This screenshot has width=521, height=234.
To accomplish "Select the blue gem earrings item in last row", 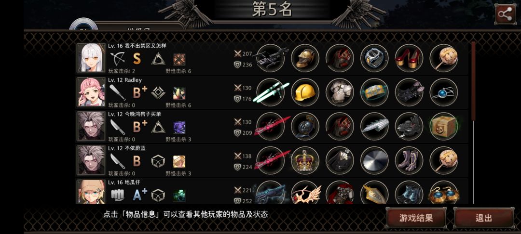I will pyautogui.click(x=444, y=193).
